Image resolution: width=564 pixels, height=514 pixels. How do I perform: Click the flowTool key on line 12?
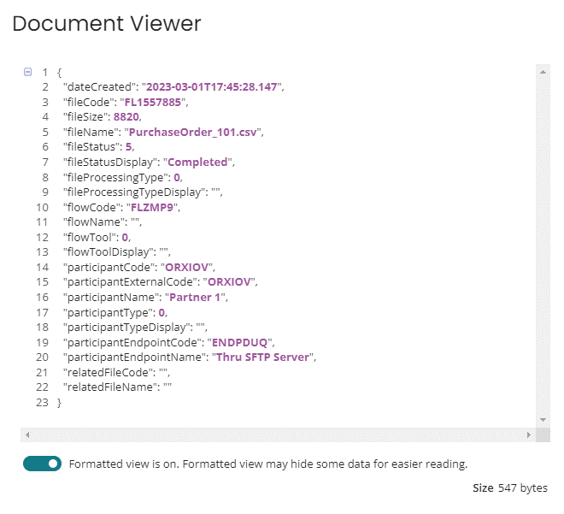pos(90,237)
